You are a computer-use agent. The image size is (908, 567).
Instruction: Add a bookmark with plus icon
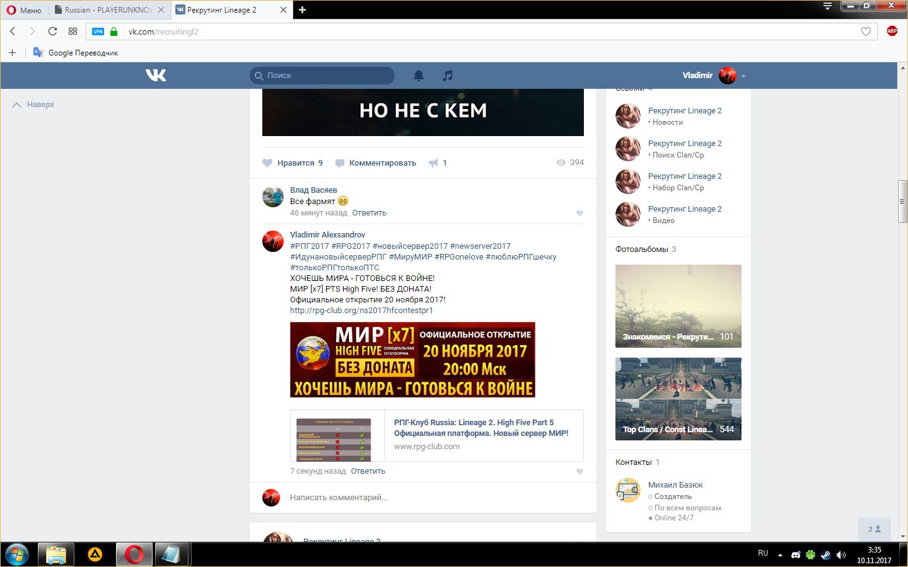pyautogui.click(x=12, y=52)
